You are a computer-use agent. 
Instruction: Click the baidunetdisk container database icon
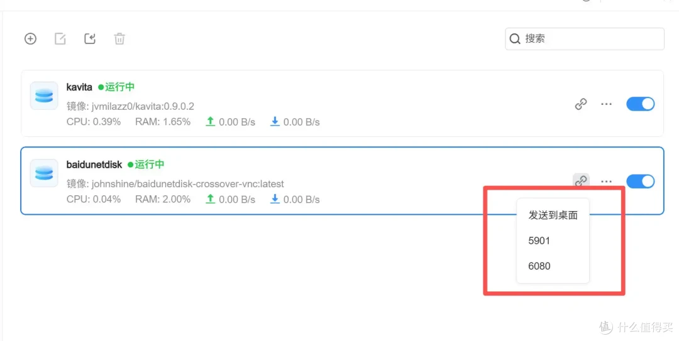pyautogui.click(x=44, y=173)
